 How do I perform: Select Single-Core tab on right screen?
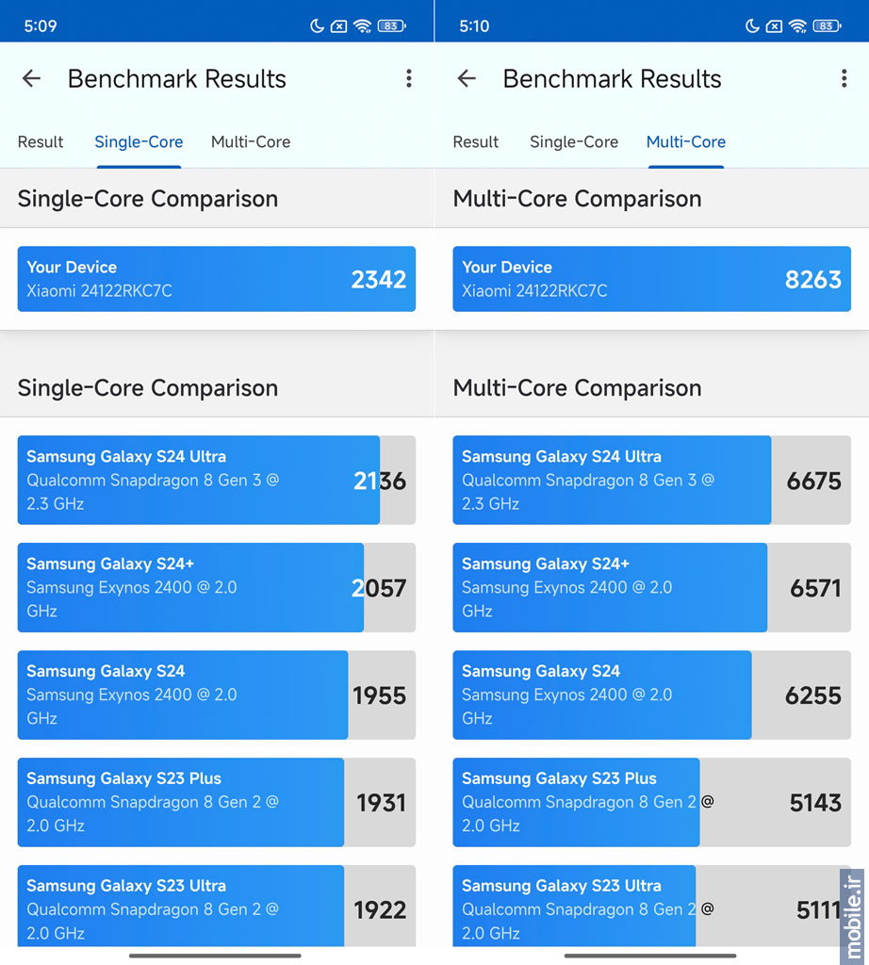574,142
